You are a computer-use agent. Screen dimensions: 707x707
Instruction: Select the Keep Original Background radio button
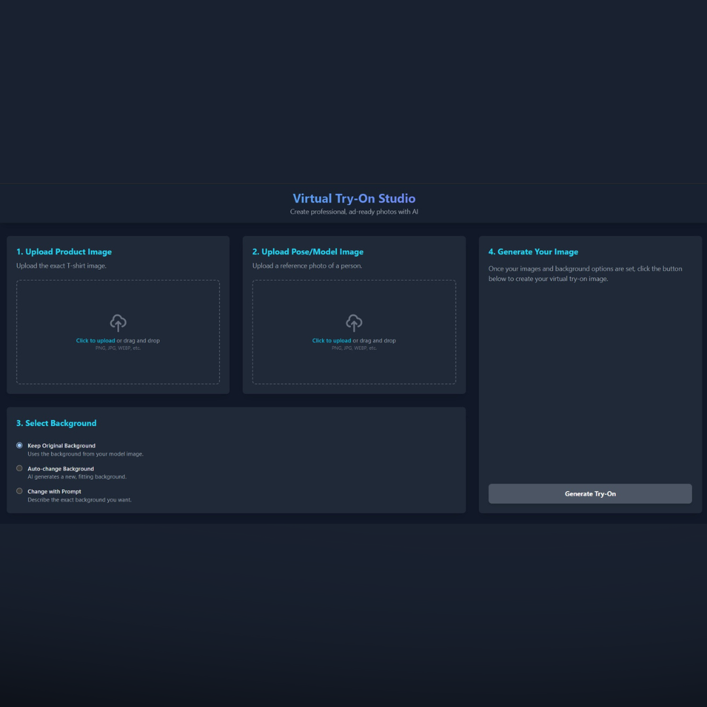point(20,445)
